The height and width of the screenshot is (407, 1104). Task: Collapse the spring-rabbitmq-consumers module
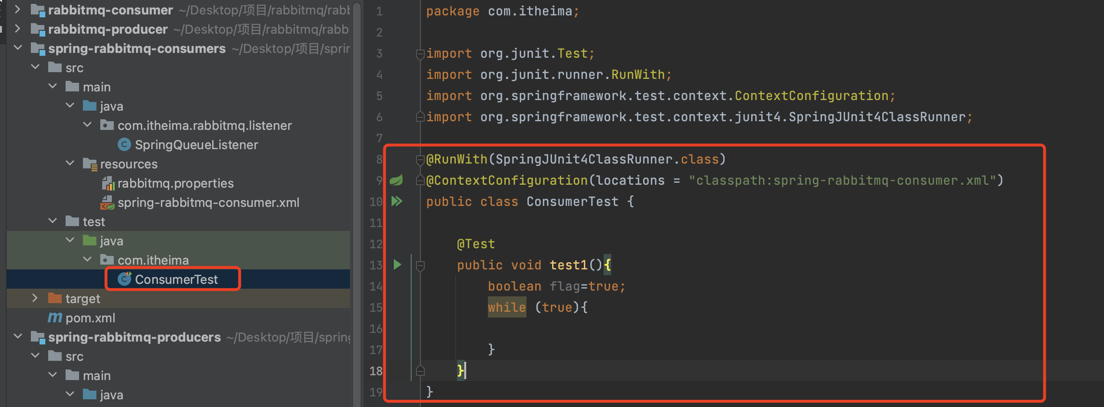point(18,48)
